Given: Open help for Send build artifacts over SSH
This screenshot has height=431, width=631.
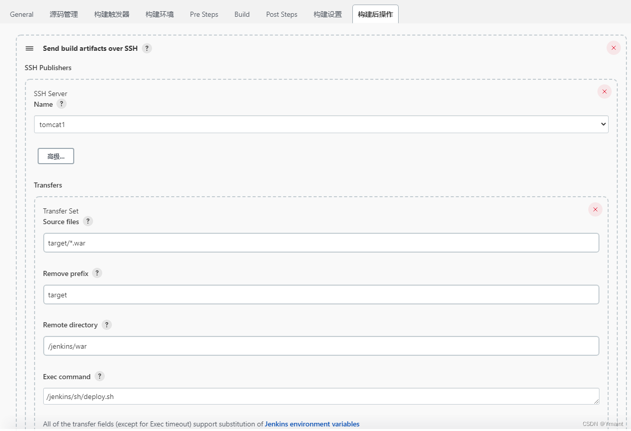Looking at the screenshot, I should click(x=147, y=48).
